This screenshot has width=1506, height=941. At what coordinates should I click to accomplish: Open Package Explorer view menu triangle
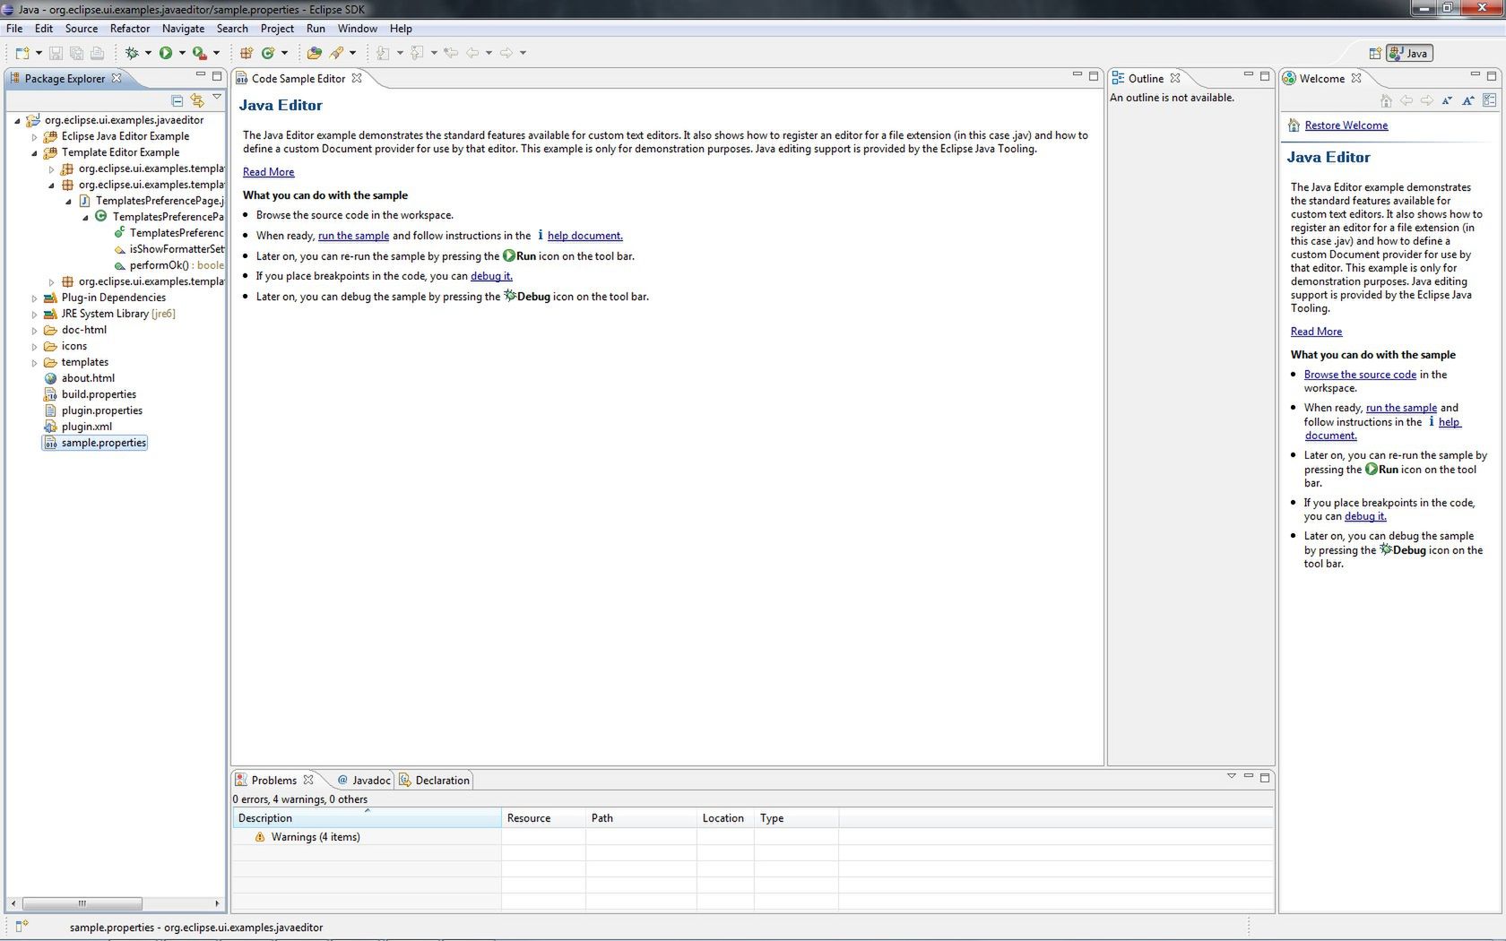(217, 97)
